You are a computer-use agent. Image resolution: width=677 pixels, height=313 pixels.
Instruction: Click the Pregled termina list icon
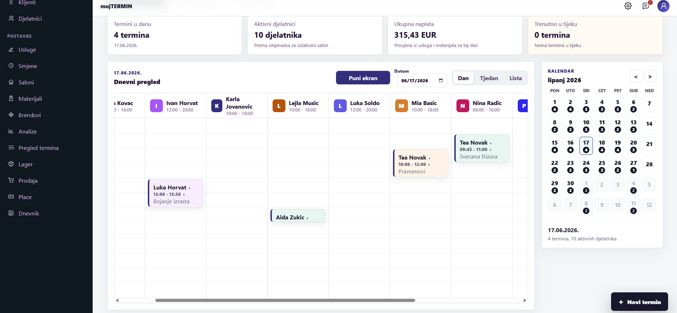11,148
